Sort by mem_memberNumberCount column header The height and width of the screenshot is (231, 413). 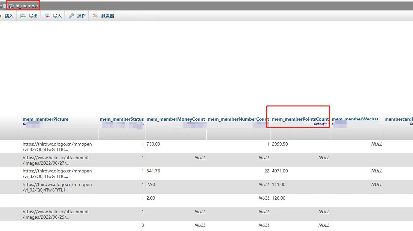[238, 119]
